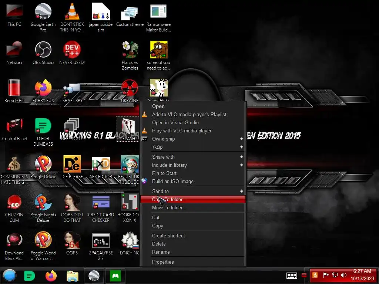379x284 pixels.
Task: Select the 2PACALYPSE 2.3 console icon
Action: pyautogui.click(x=101, y=246)
